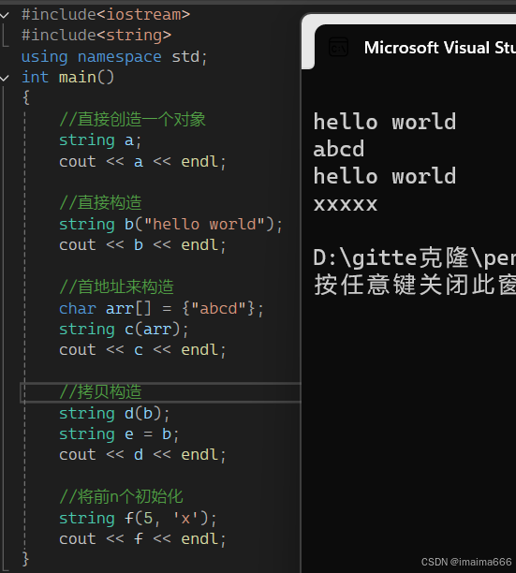
Task: Click the highlighted //拷贝构造 comment line
Action: click(100, 392)
